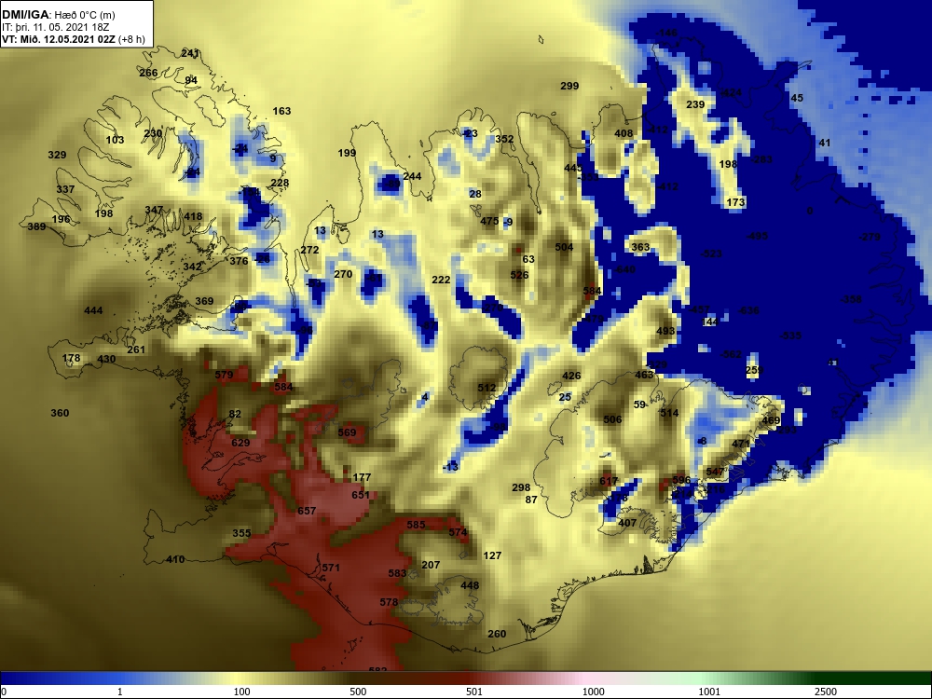Click the map value '239'
Image resolution: width=932 pixels, height=699 pixels.
(695, 104)
